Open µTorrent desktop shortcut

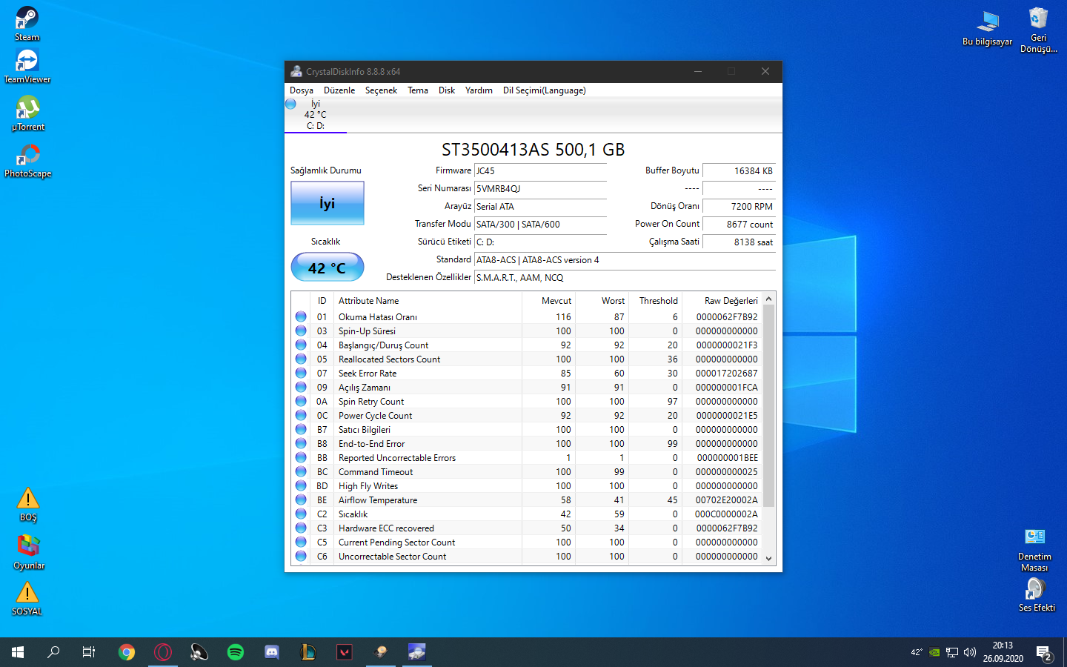tap(28, 113)
